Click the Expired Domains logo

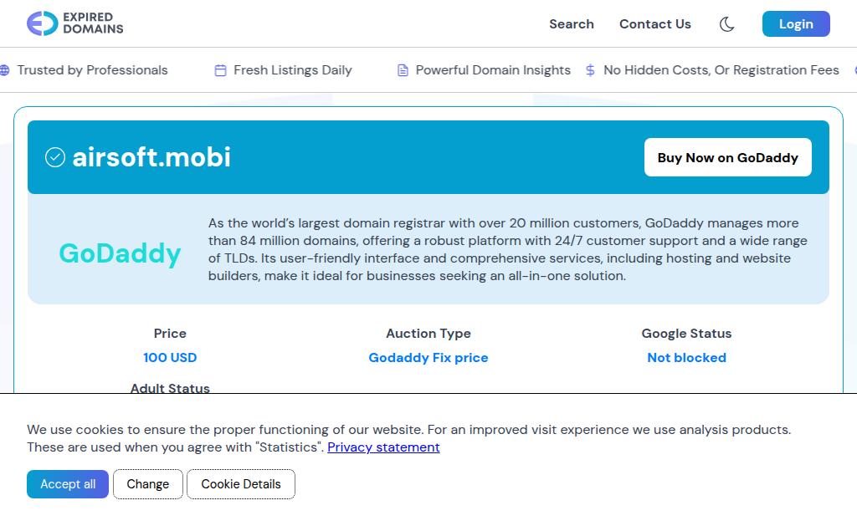pos(74,23)
